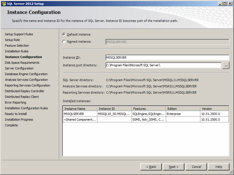Click the Version column header

(x=214, y=109)
